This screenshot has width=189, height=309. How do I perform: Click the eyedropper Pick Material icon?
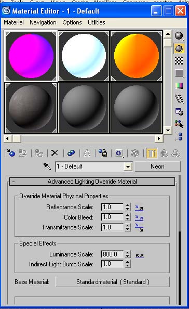click(x=47, y=166)
